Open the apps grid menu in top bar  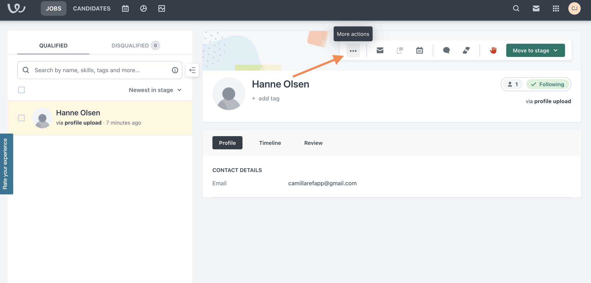(556, 8)
